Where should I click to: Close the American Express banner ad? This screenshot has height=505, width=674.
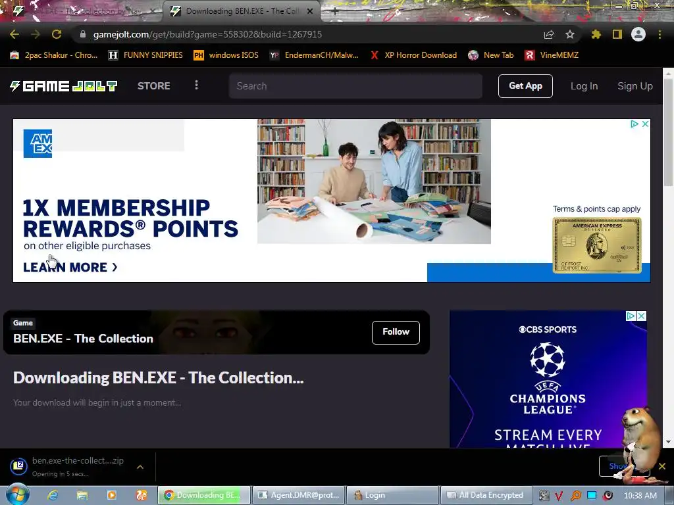645,124
